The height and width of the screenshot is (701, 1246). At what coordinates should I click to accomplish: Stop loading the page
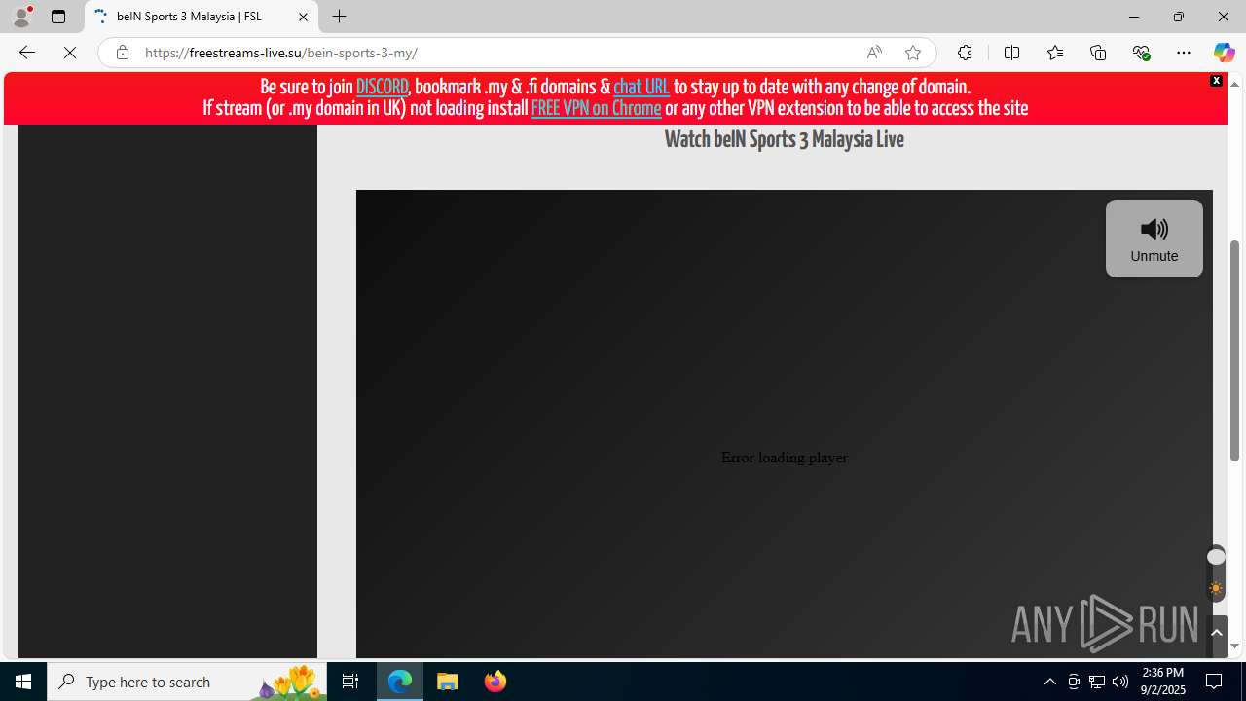(x=70, y=53)
